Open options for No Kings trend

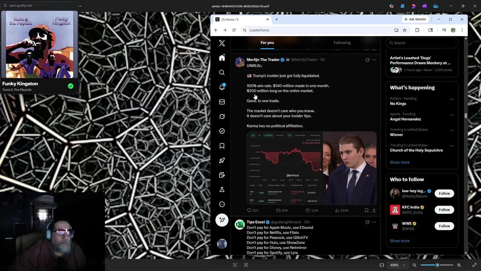(452, 99)
